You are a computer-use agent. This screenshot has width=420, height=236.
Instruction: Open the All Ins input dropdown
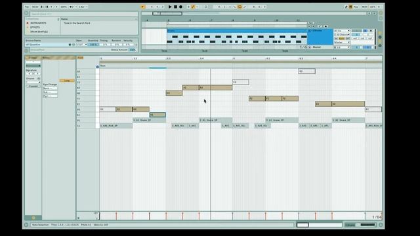point(342,31)
